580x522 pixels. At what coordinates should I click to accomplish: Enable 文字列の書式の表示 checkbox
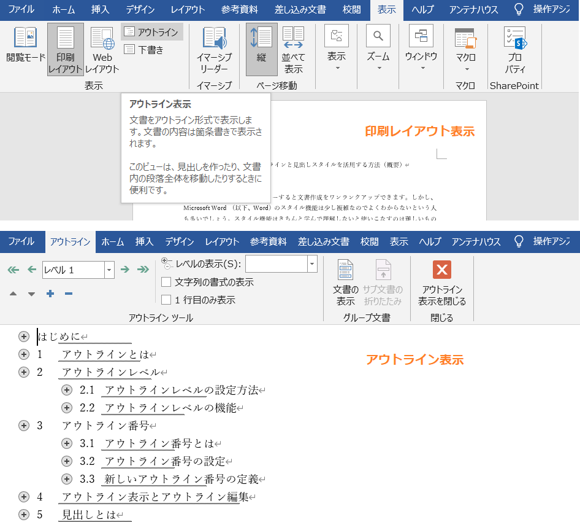click(166, 282)
